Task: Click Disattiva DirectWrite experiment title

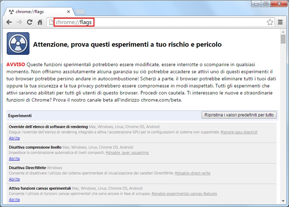Action: (27, 168)
